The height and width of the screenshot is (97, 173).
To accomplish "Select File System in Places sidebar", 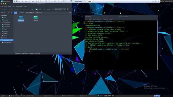I will click(6, 22).
